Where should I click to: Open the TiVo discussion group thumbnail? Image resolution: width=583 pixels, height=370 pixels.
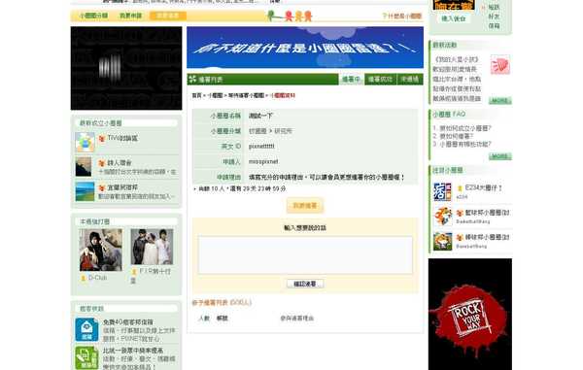[85, 143]
